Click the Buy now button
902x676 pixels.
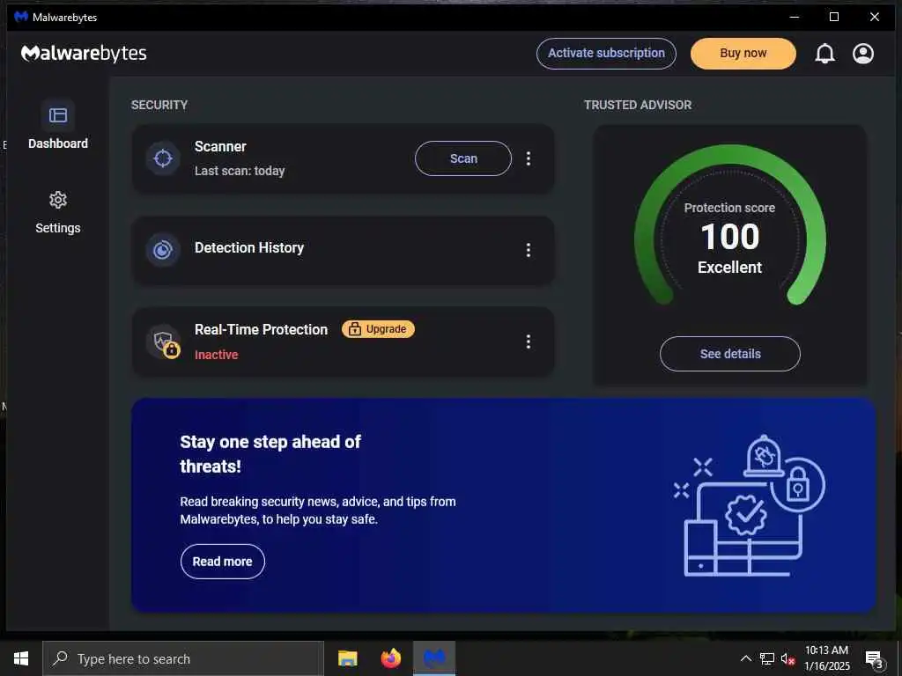pos(743,54)
